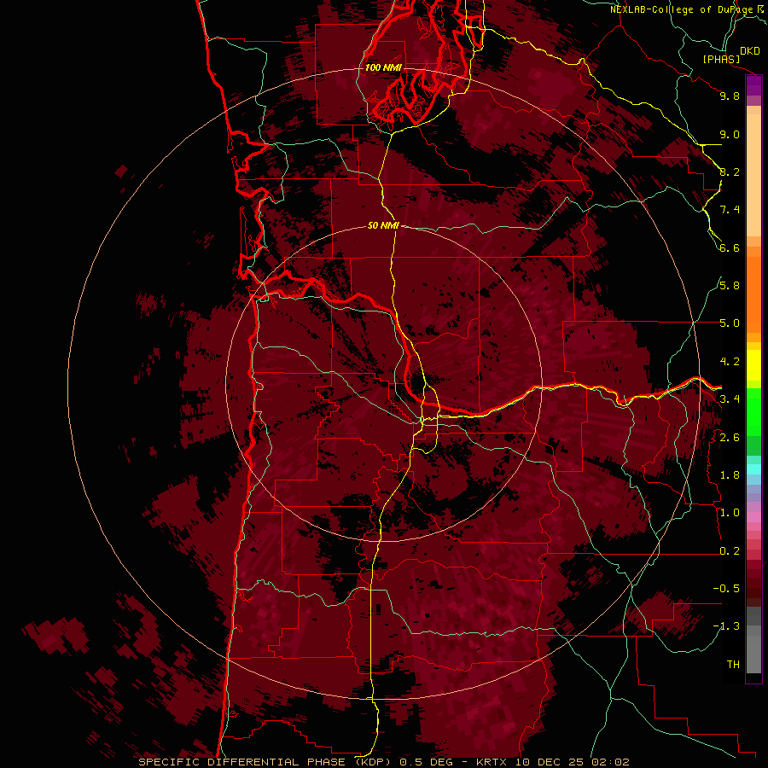Click the 2.6 legend value
768x768 pixels.
[730, 438]
